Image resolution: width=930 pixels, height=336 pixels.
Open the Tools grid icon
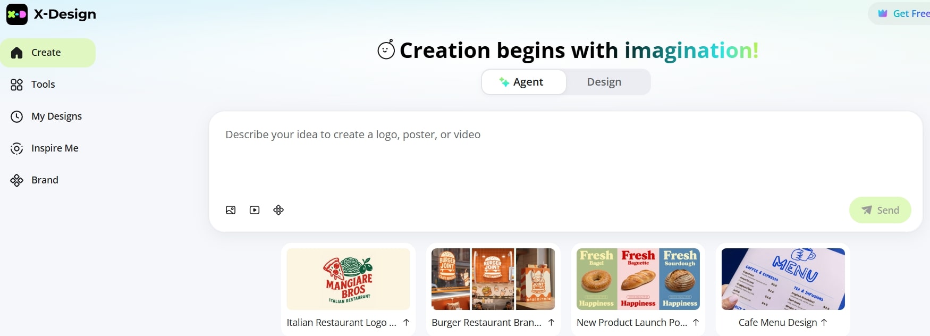pos(17,85)
